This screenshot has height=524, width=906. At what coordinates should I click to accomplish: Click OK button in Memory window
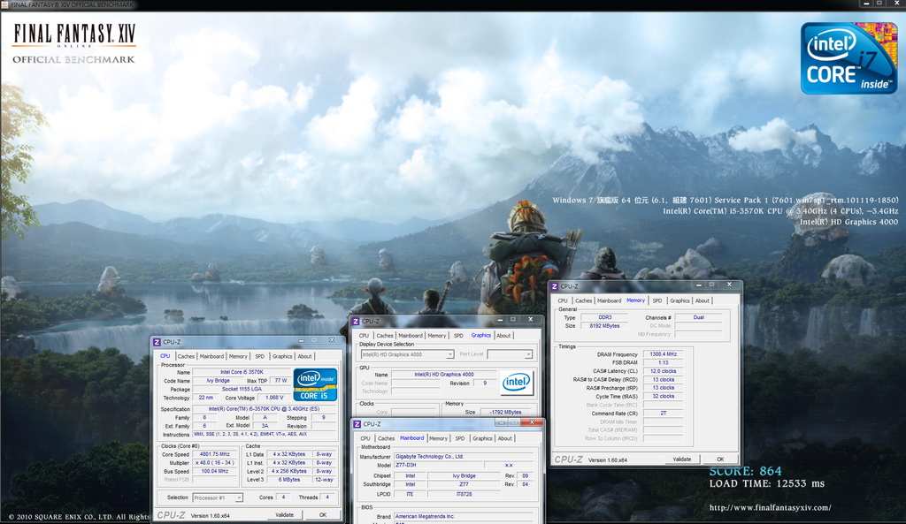click(720, 459)
